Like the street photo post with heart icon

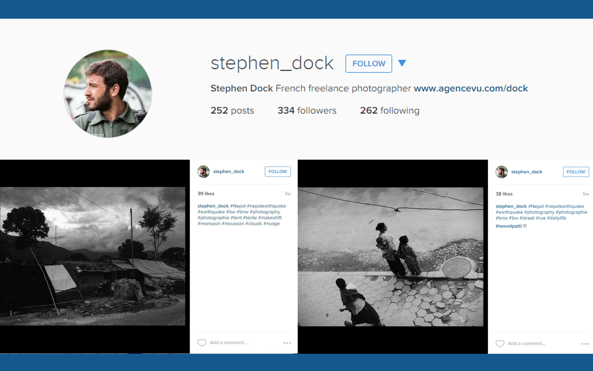click(500, 344)
